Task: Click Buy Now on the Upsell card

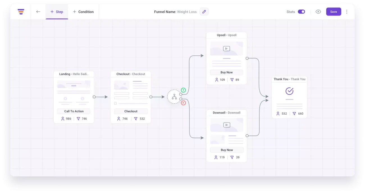Action: (x=226, y=72)
